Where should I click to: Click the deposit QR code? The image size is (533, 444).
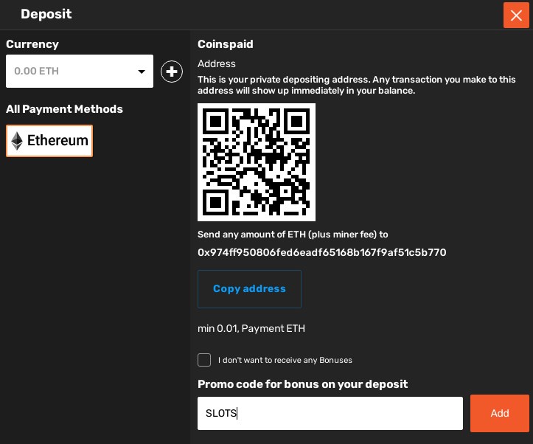coord(257,162)
